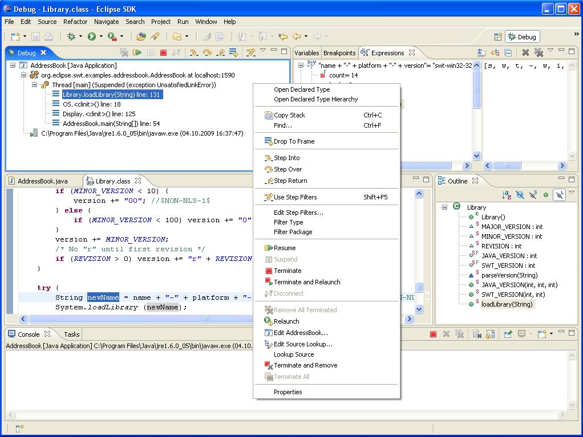583x437 pixels.
Task: Toggle Sort alphabetically in Outline toolbar
Action: (x=507, y=194)
